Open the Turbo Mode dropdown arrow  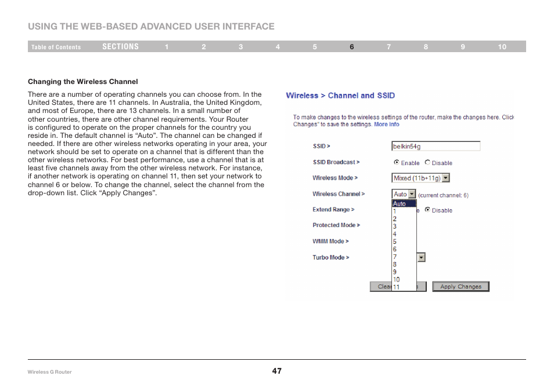coord(421,258)
